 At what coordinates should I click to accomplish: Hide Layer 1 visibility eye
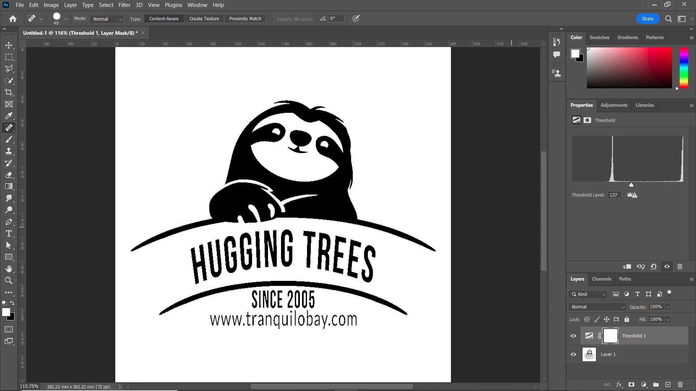point(573,354)
